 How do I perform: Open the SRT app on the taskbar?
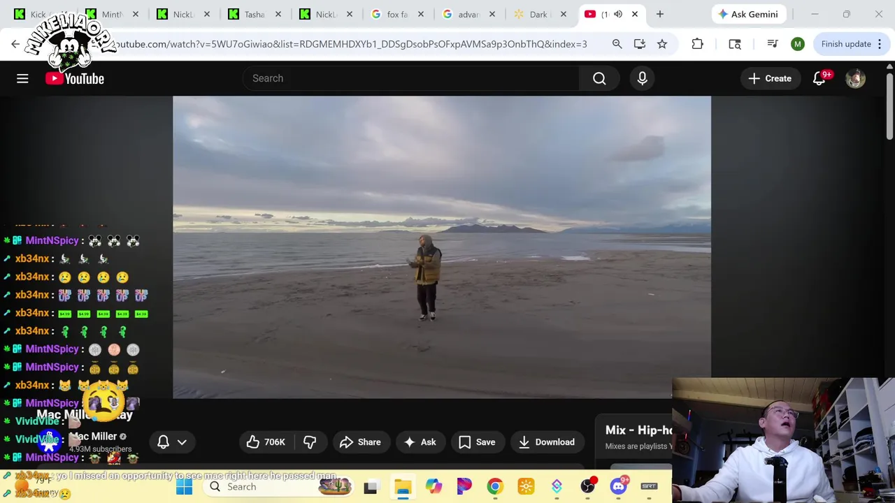[649, 487]
